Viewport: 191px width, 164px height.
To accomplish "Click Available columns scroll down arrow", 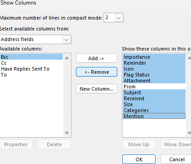I will [67, 133].
